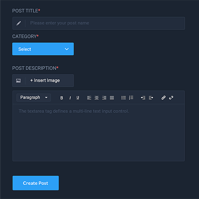Toggle bold formatting in the editor
199x199 pixels.
tap(62, 98)
